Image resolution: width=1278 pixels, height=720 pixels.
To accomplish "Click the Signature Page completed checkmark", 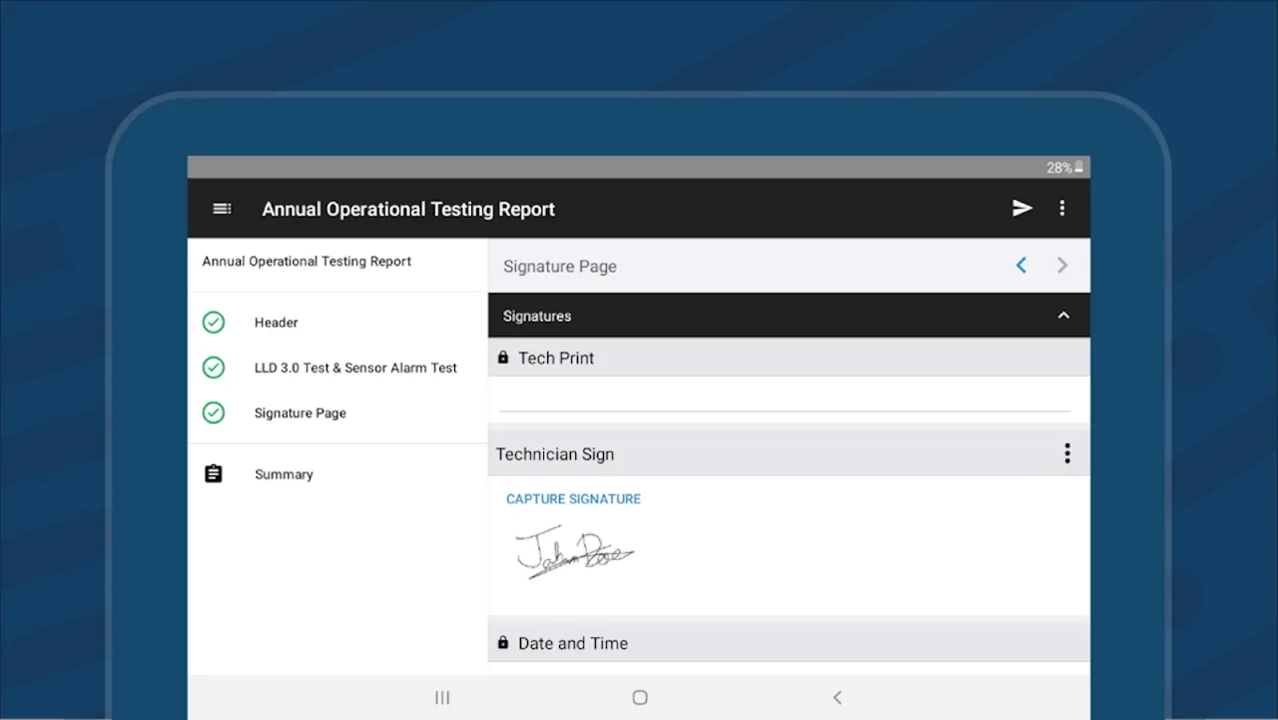I will pyautogui.click(x=214, y=412).
